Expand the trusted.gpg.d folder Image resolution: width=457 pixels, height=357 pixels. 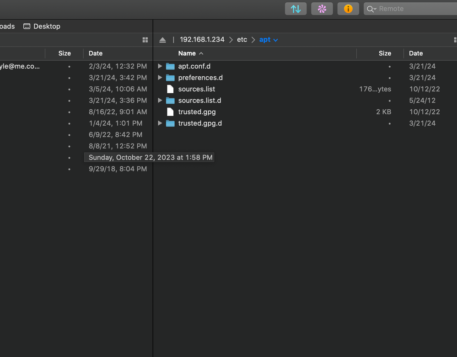160,123
